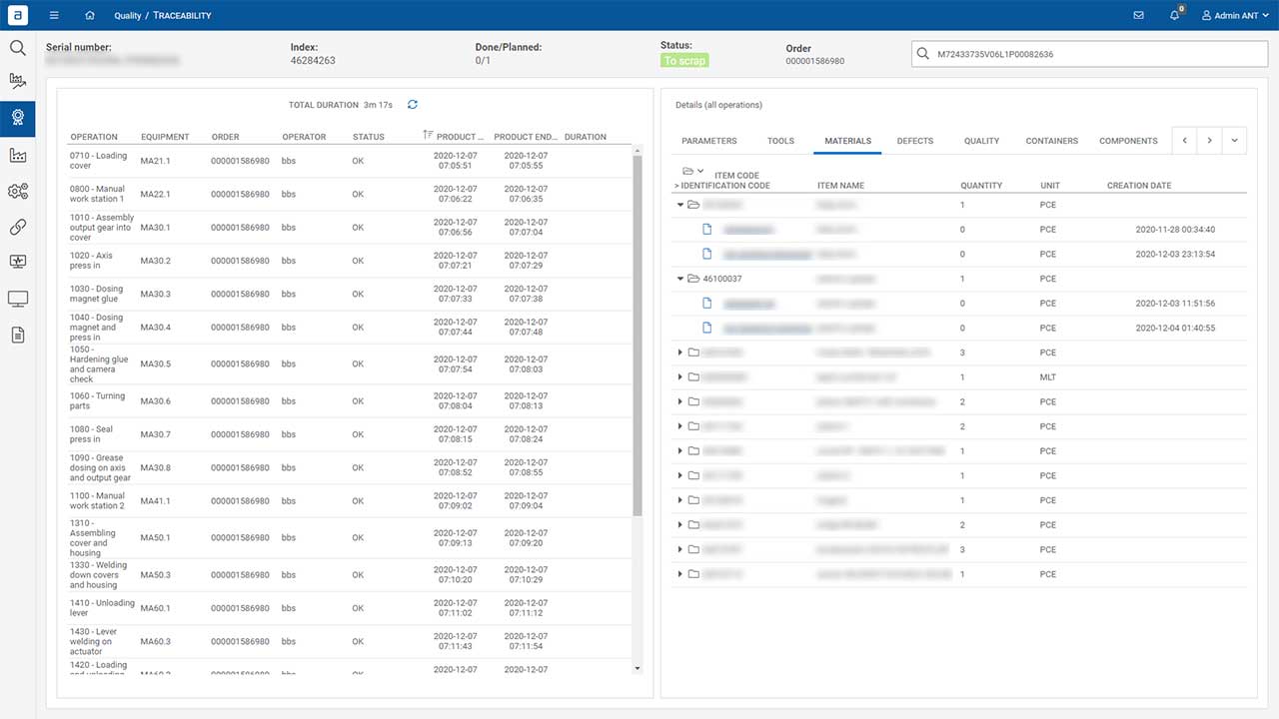
Task: Expand the item group with unit MLT
Action: 680,377
